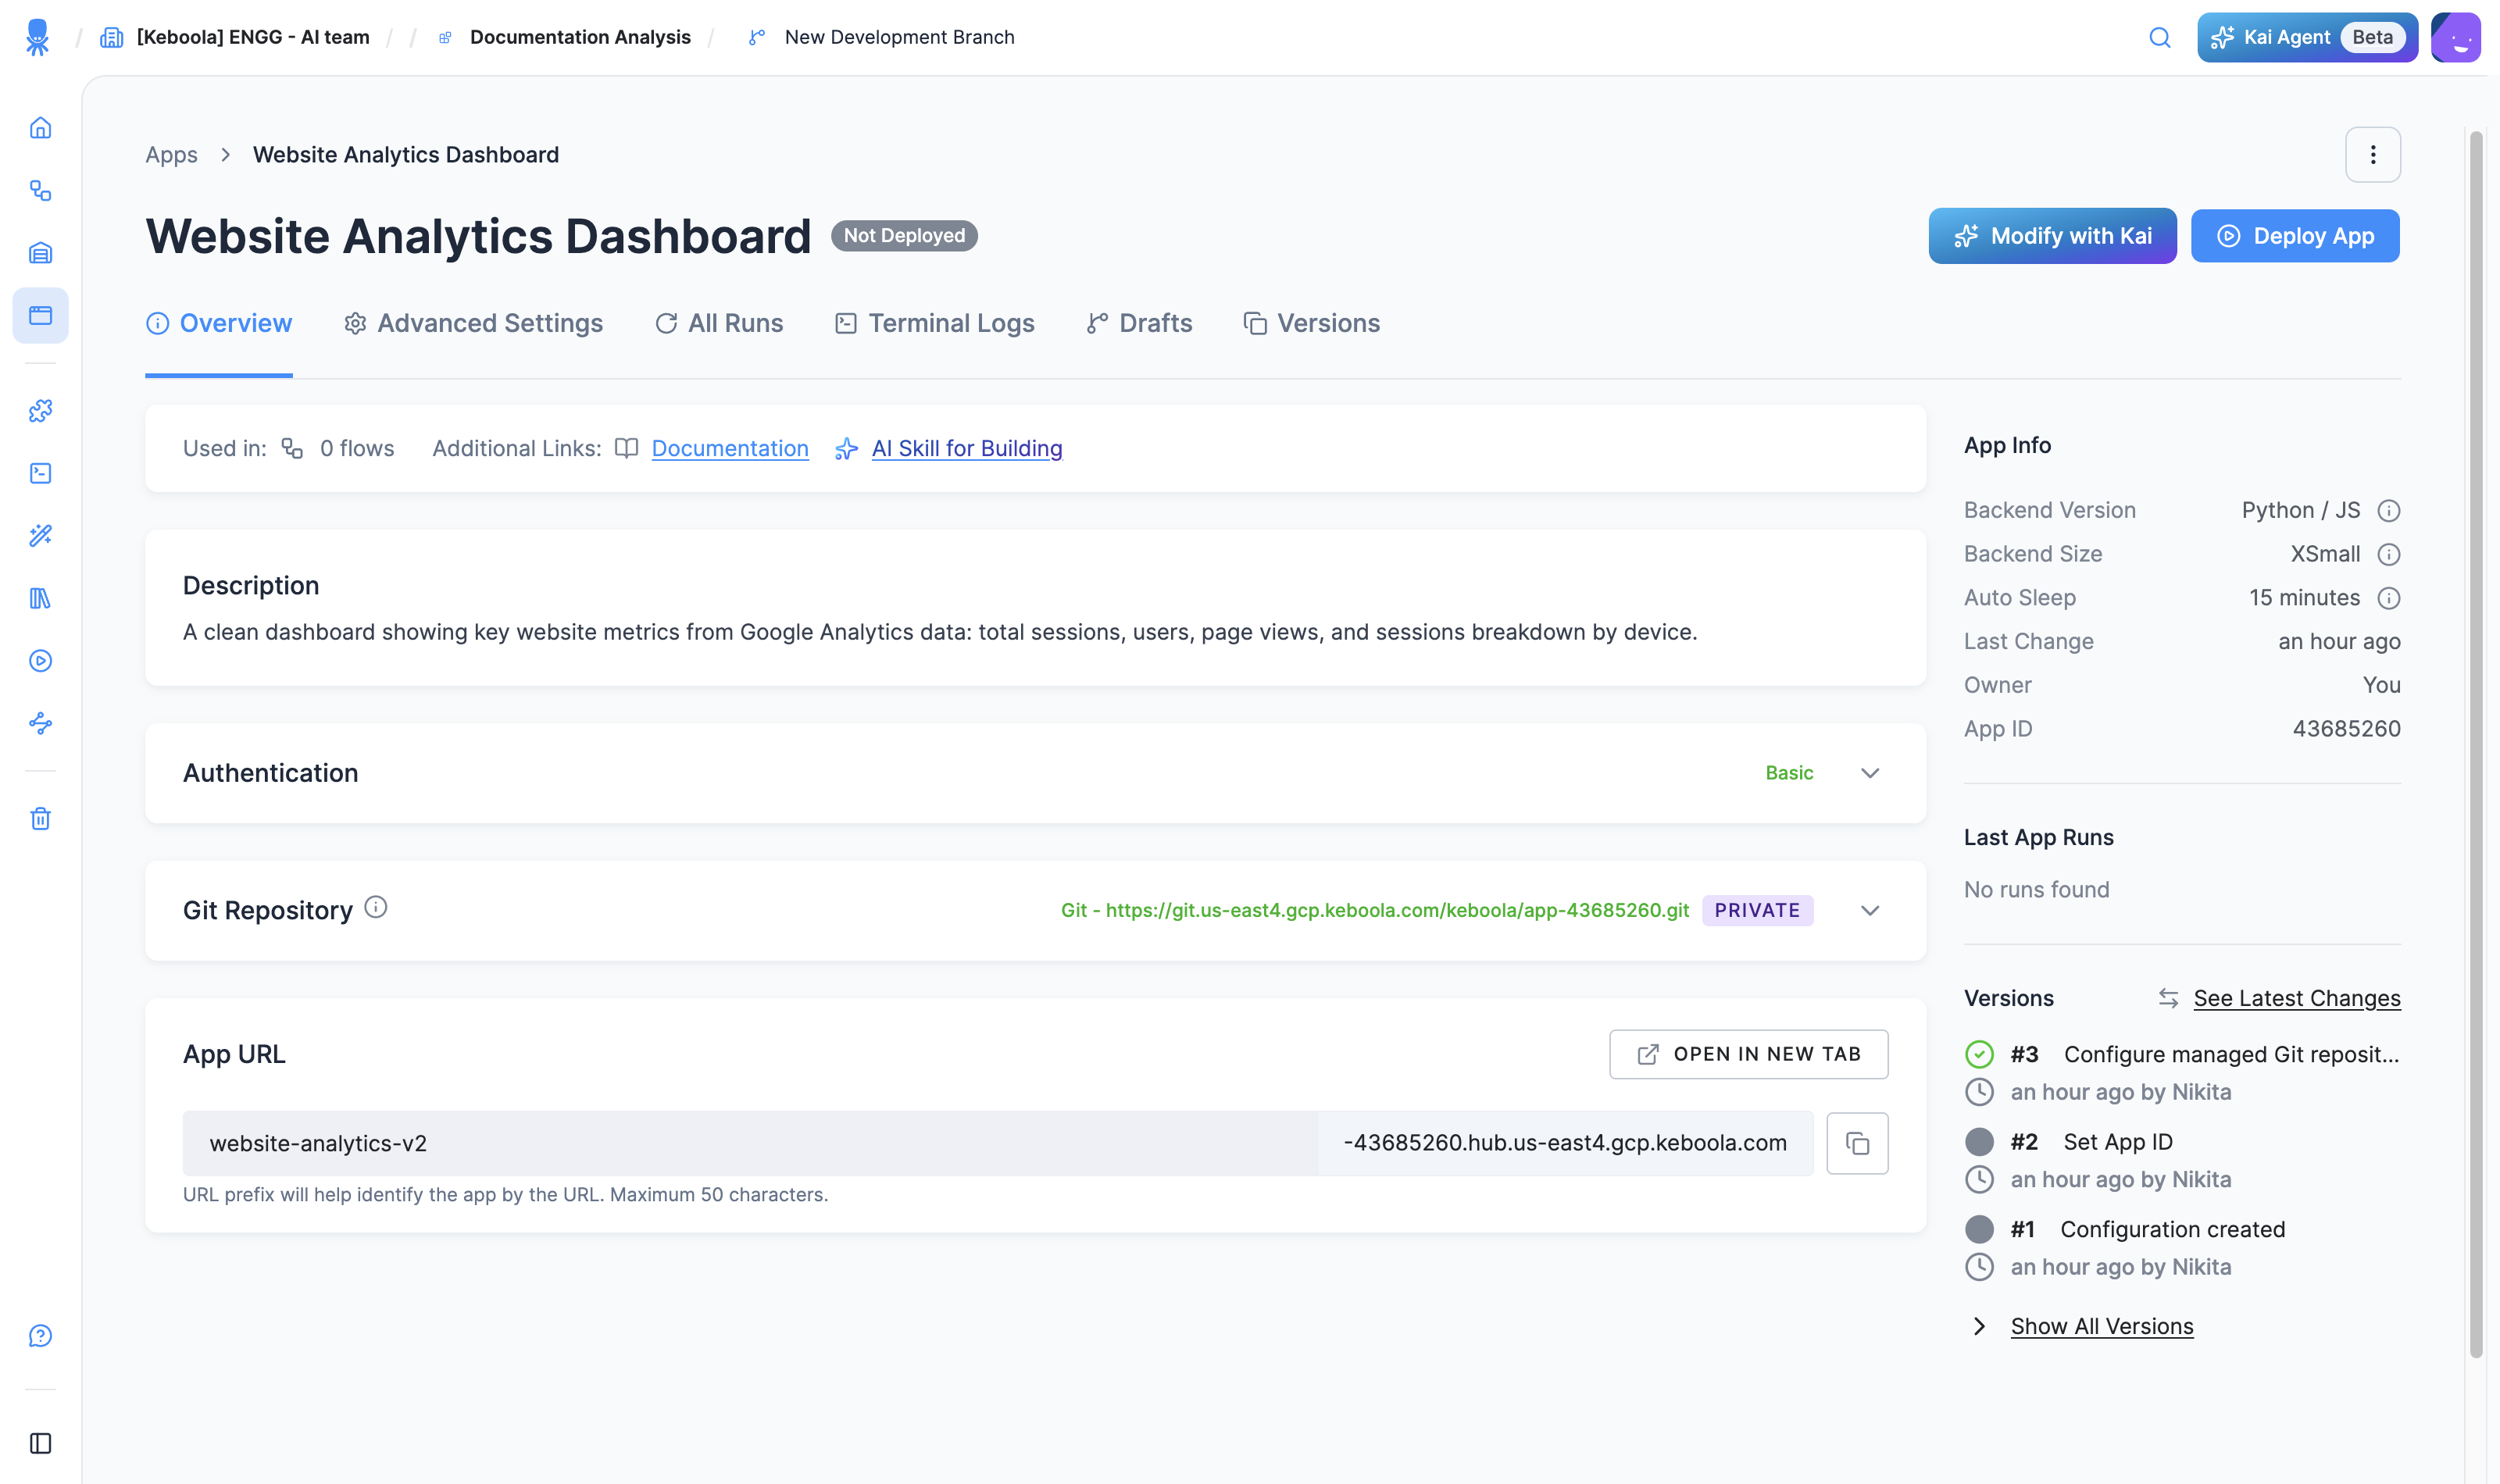Screen dimensions: 2500x1484
Task: Click the branch icon beside New Development Branch
Action: point(757,37)
